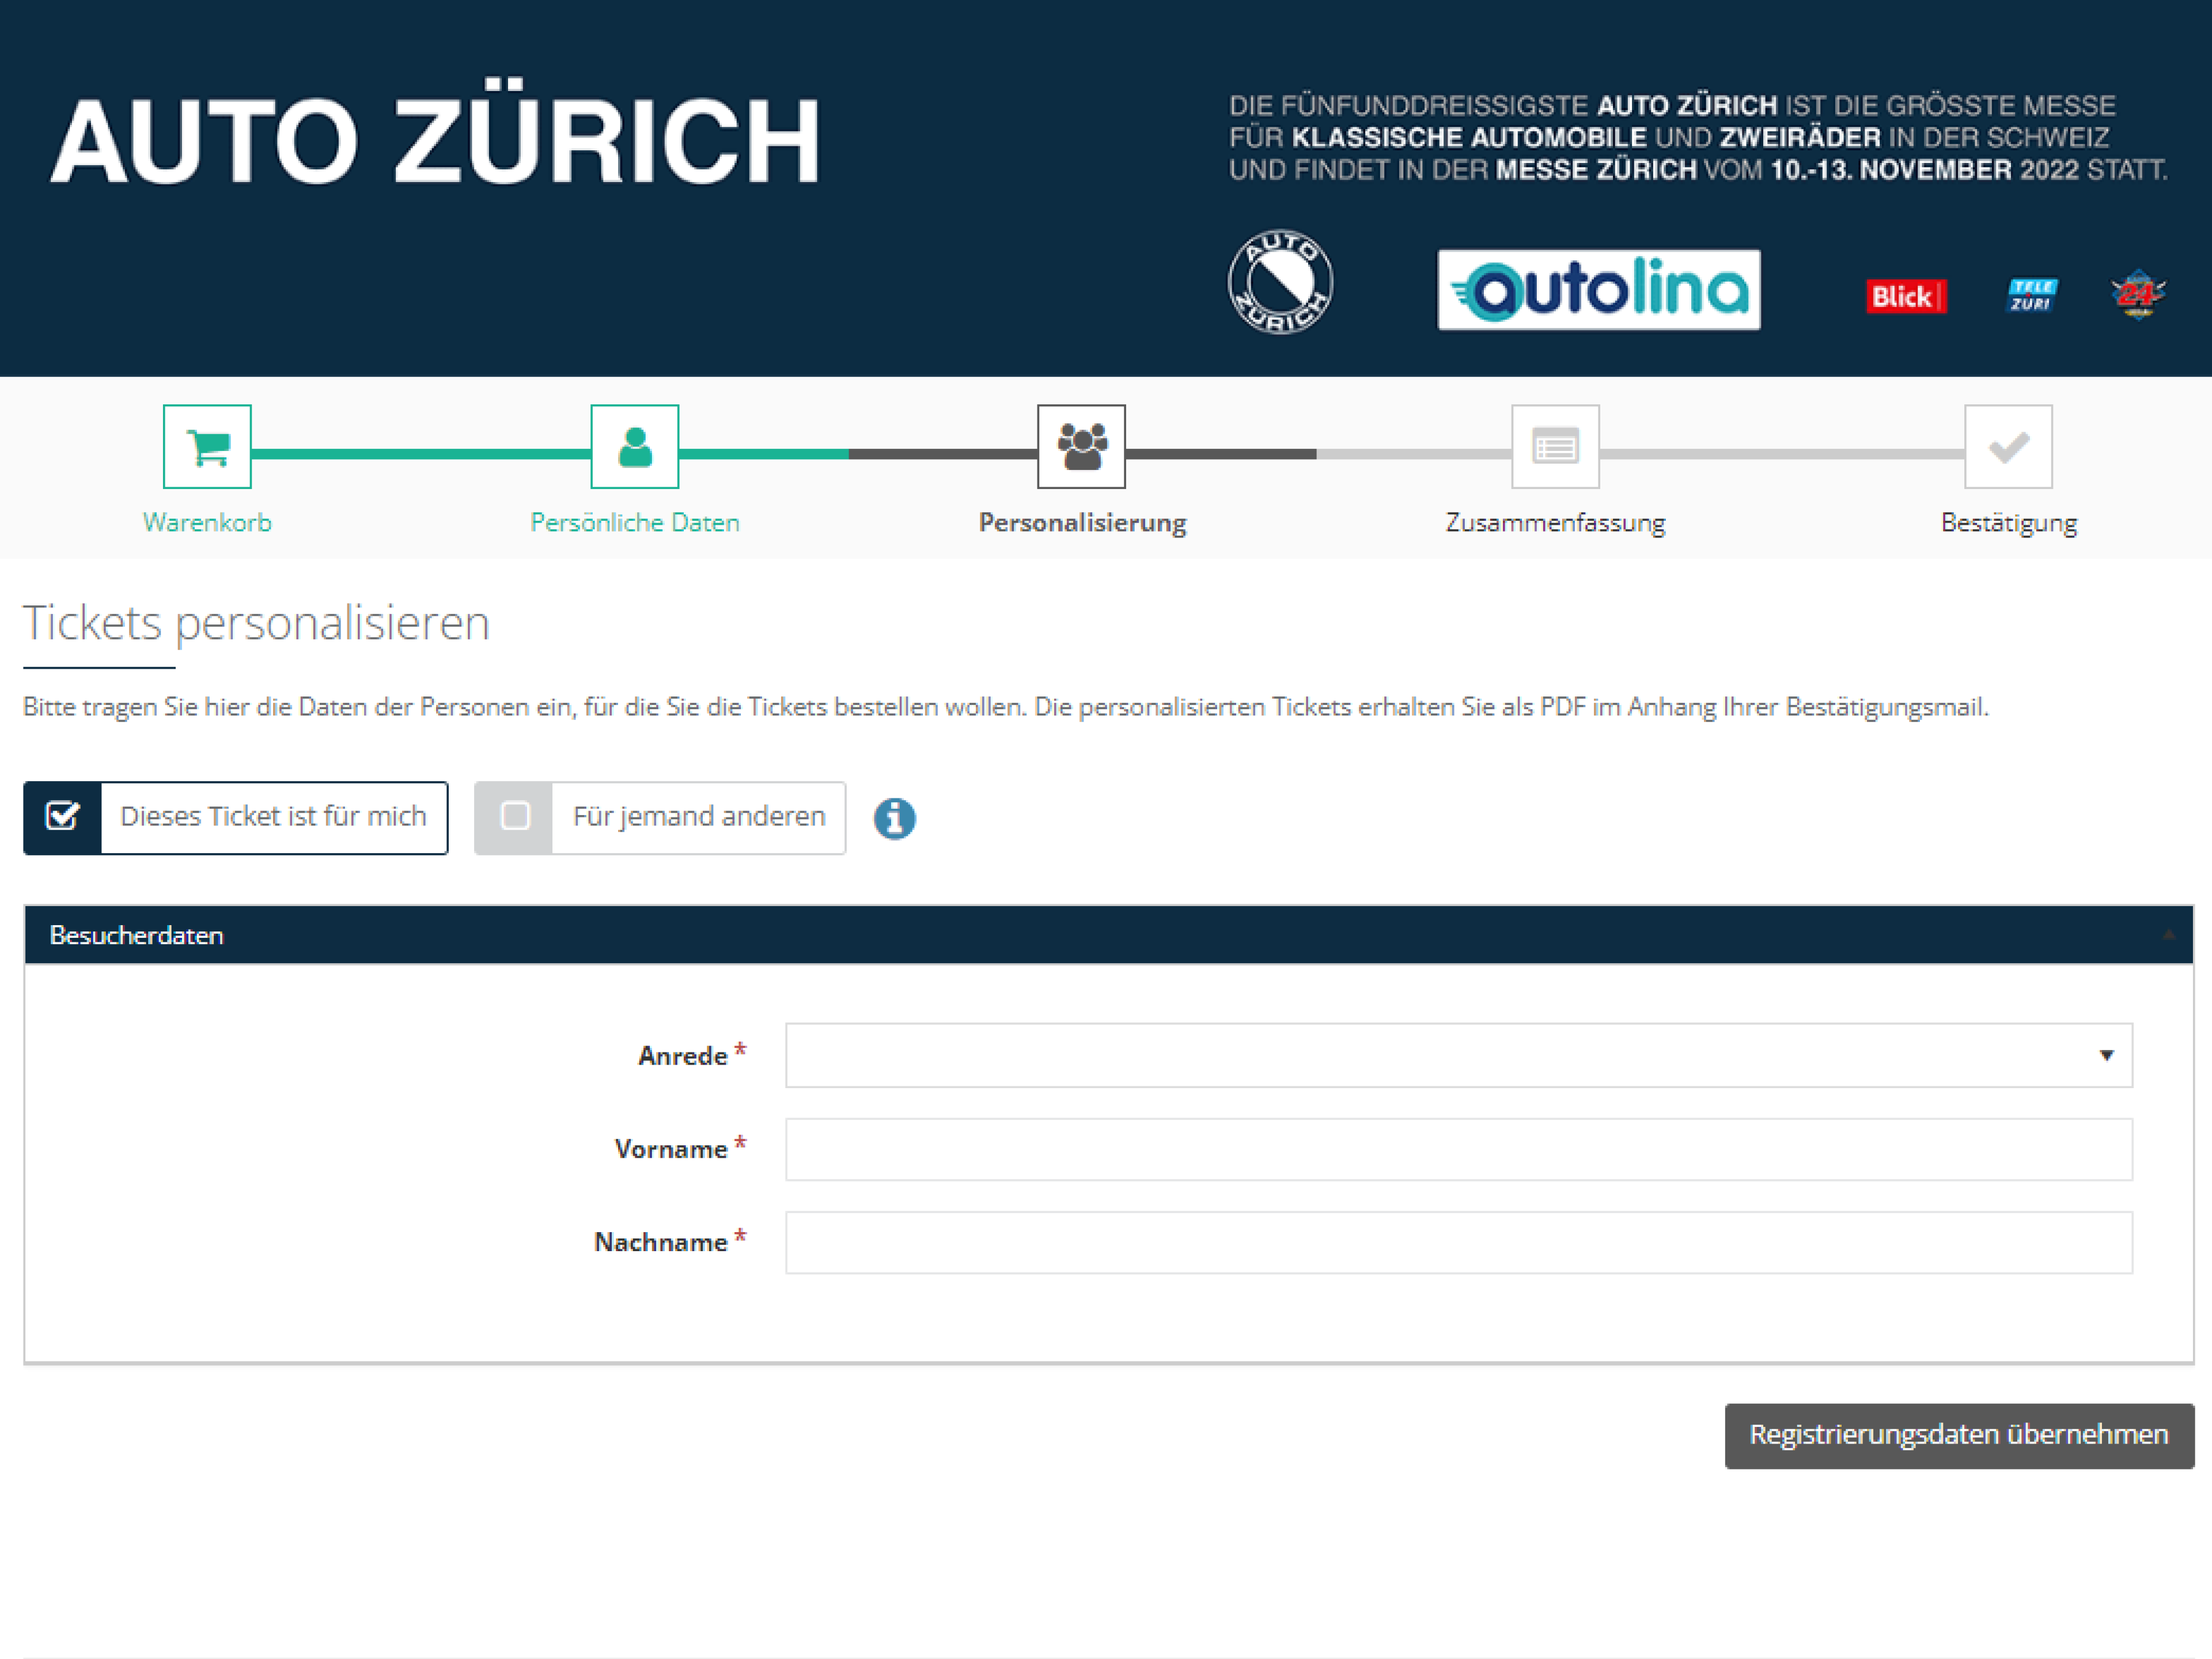Click the Radio 24 sponsor logo
The image size is (2212, 1659).
(2138, 294)
